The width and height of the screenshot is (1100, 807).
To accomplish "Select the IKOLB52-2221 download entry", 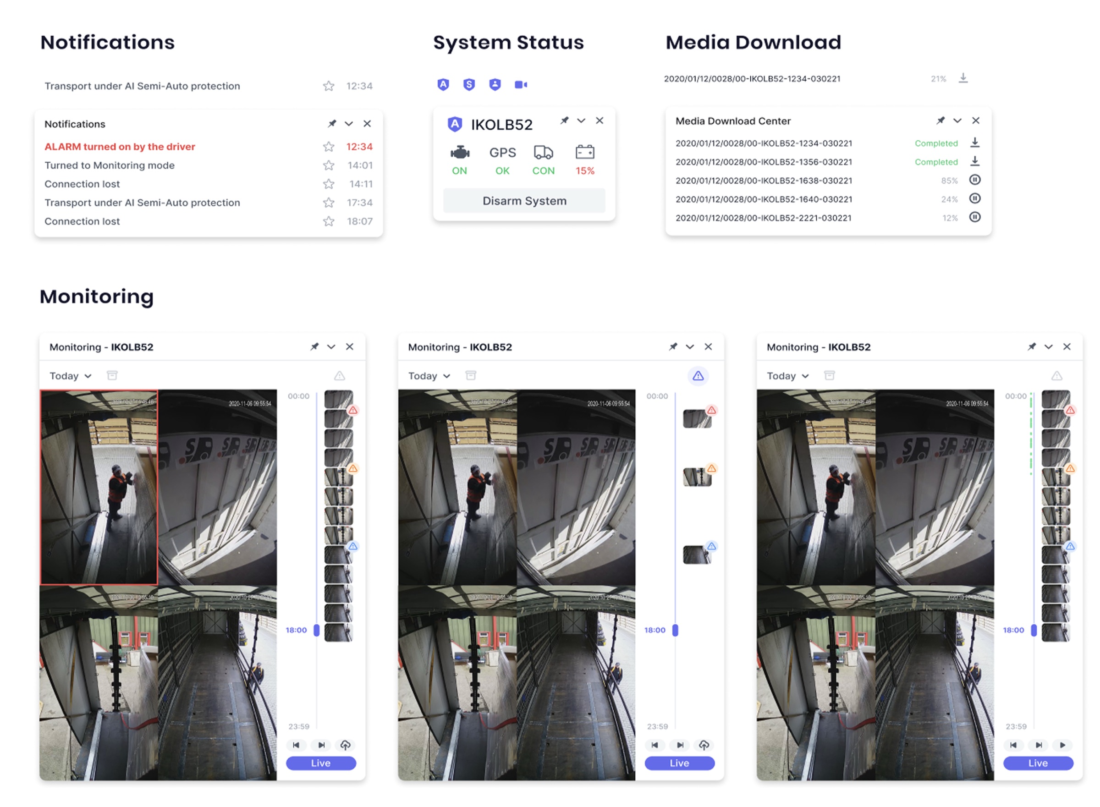I will (x=763, y=218).
